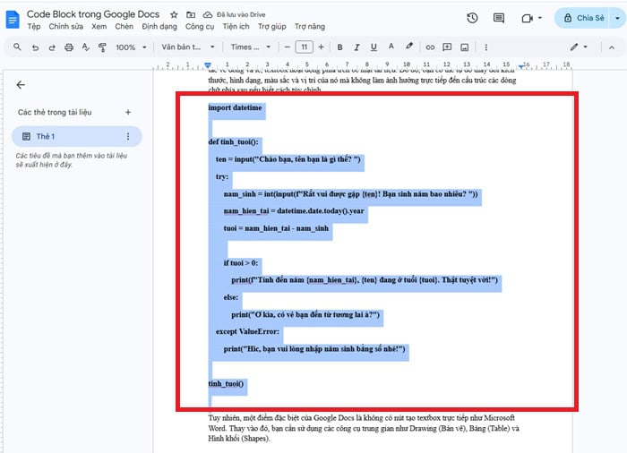Open editing mode pencil dropdown
This screenshot has height=453, width=627.
[579, 47]
